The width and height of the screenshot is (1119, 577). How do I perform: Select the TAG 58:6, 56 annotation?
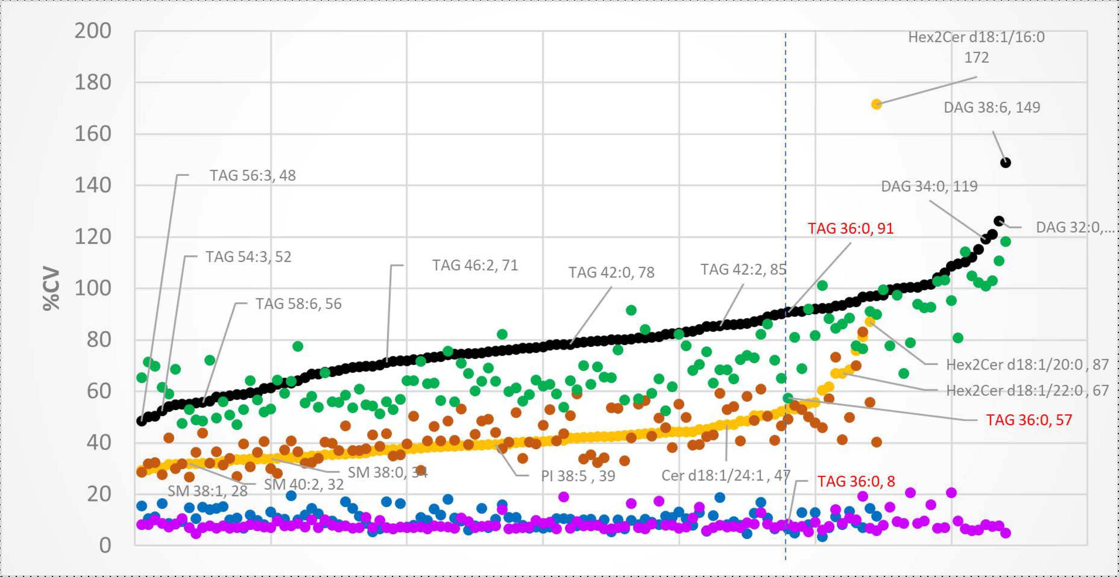(297, 304)
